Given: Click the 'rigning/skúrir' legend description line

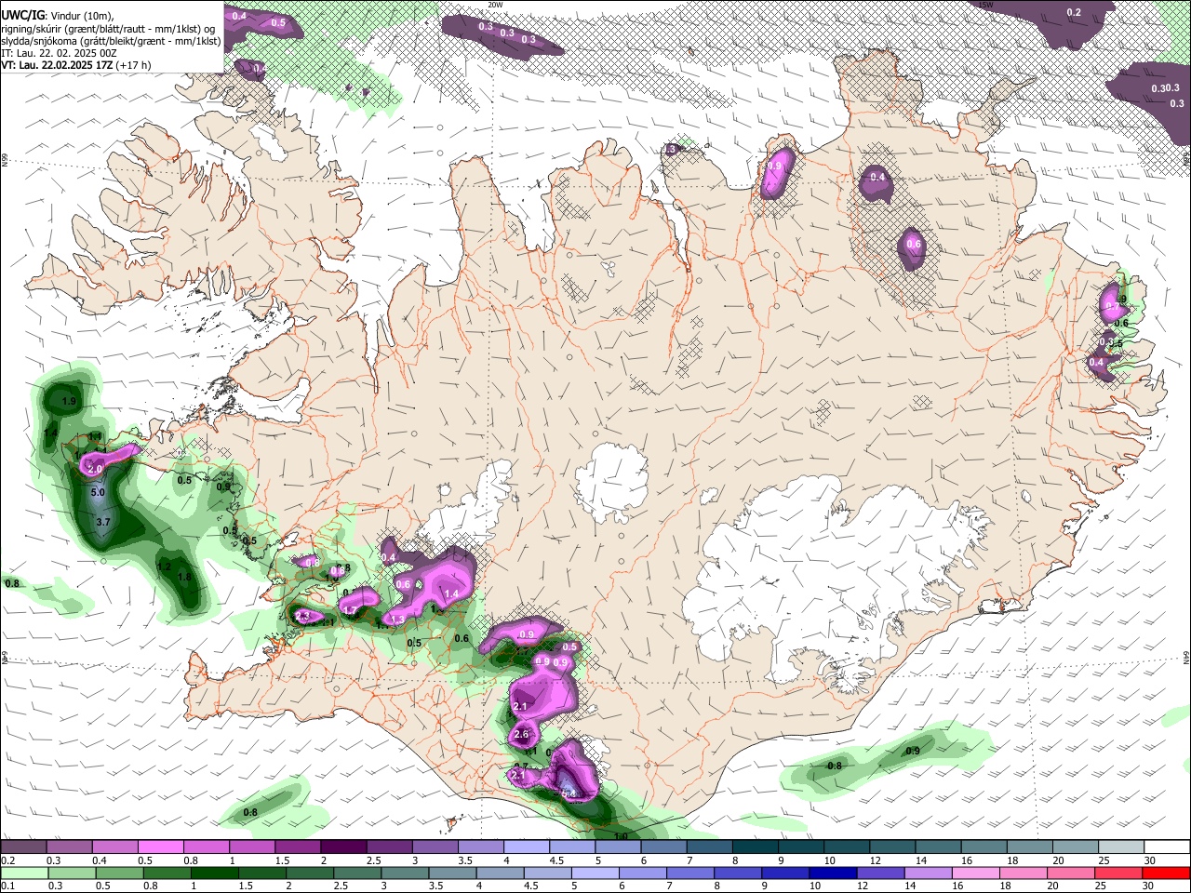Looking at the screenshot, I should point(109,28).
